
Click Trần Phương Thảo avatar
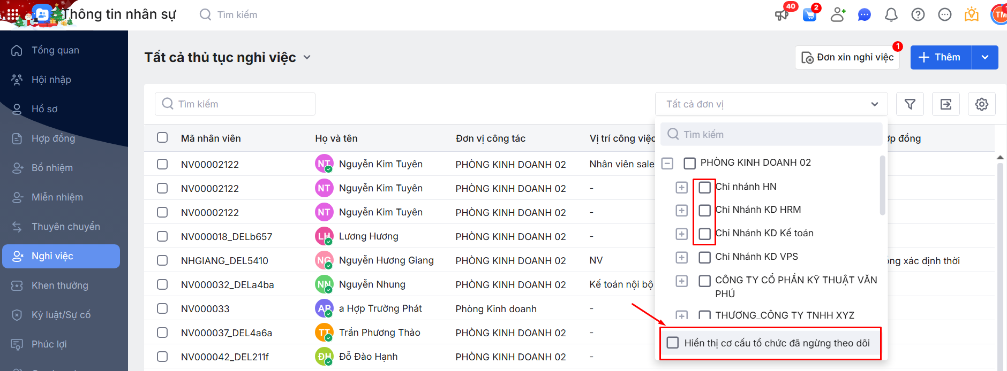(324, 333)
